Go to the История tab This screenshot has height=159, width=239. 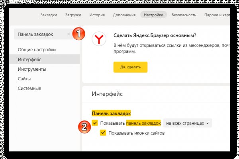pos(97,15)
